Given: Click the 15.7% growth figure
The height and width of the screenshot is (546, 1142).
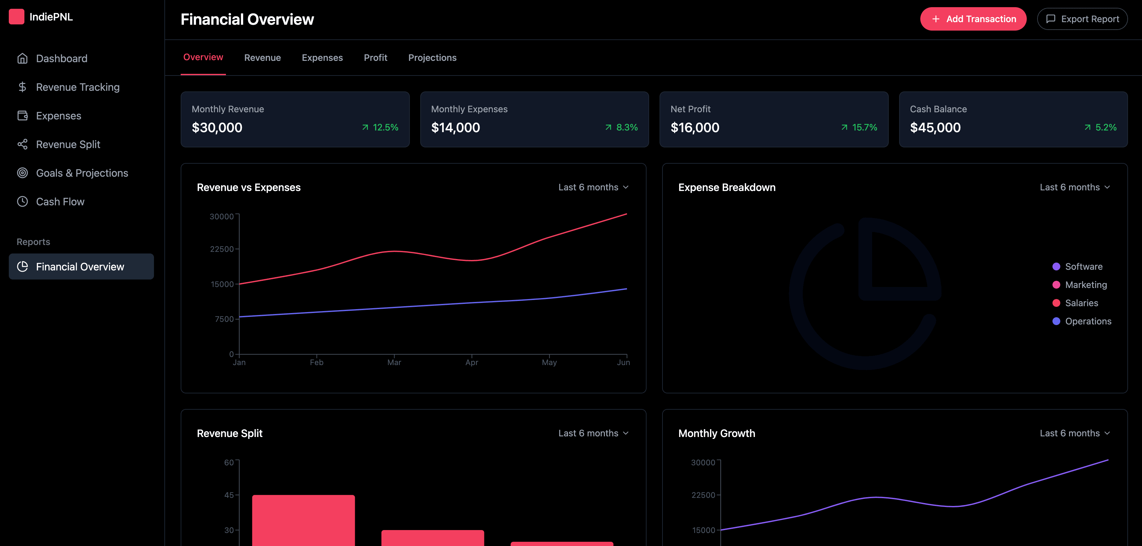Looking at the screenshot, I should click(865, 128).
